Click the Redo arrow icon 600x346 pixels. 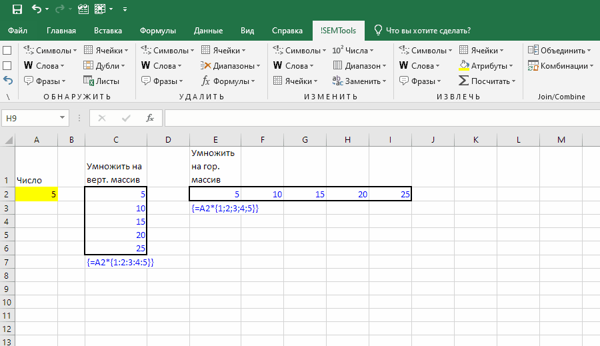point(60,9)
